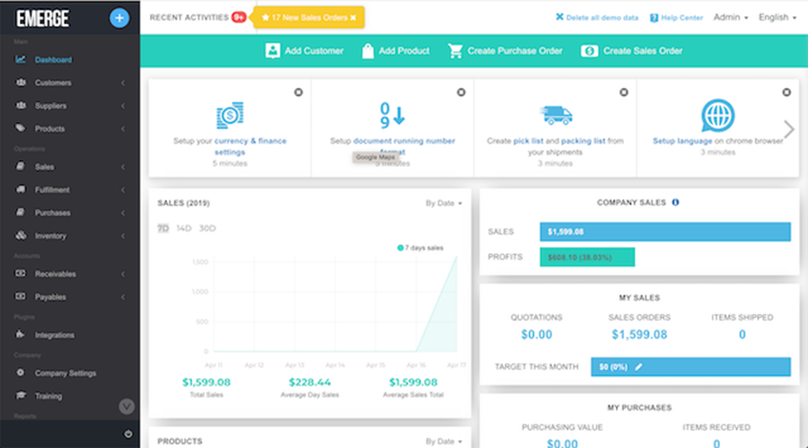Click the currency & finance settings icon
Screen dimensions: 808x448
[x=230, y=116]
